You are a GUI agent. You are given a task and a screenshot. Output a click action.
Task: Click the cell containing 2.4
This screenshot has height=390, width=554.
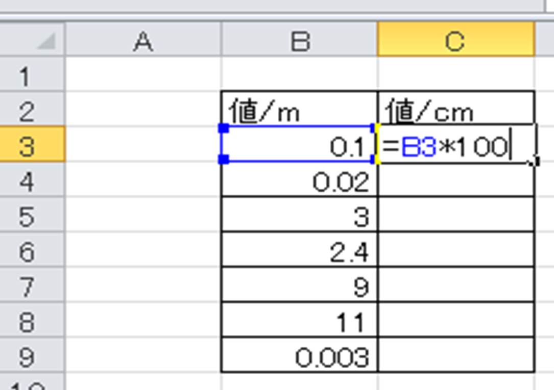(x=299, y=251)
